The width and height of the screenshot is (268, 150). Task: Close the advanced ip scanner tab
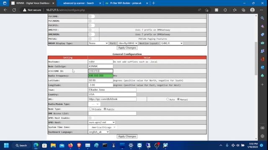click(100, 3)
